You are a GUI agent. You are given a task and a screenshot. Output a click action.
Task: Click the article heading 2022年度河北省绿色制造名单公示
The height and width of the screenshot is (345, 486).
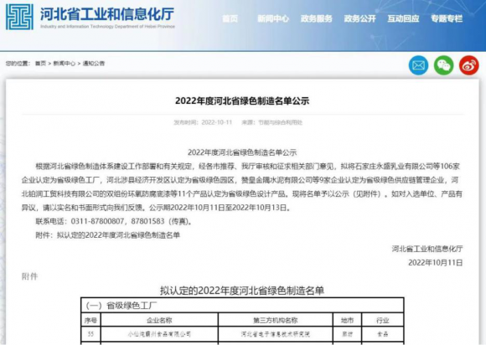[x=242, y=101]
